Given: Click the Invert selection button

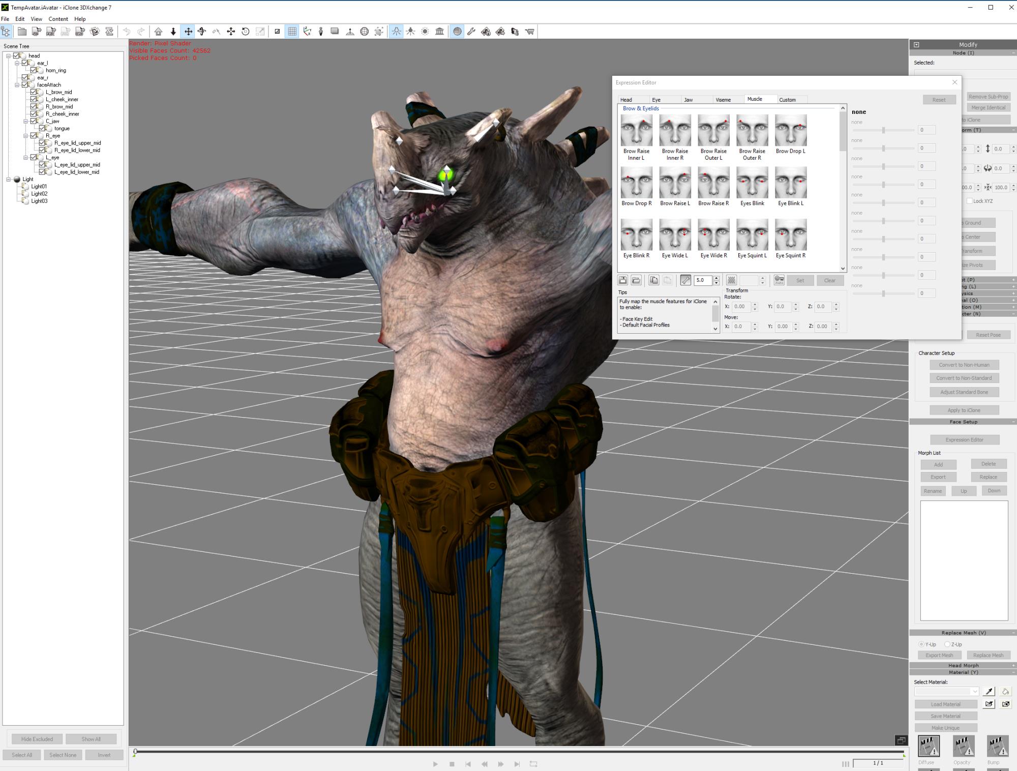Looking at the screenshot, I should click(x=104, y=755).
